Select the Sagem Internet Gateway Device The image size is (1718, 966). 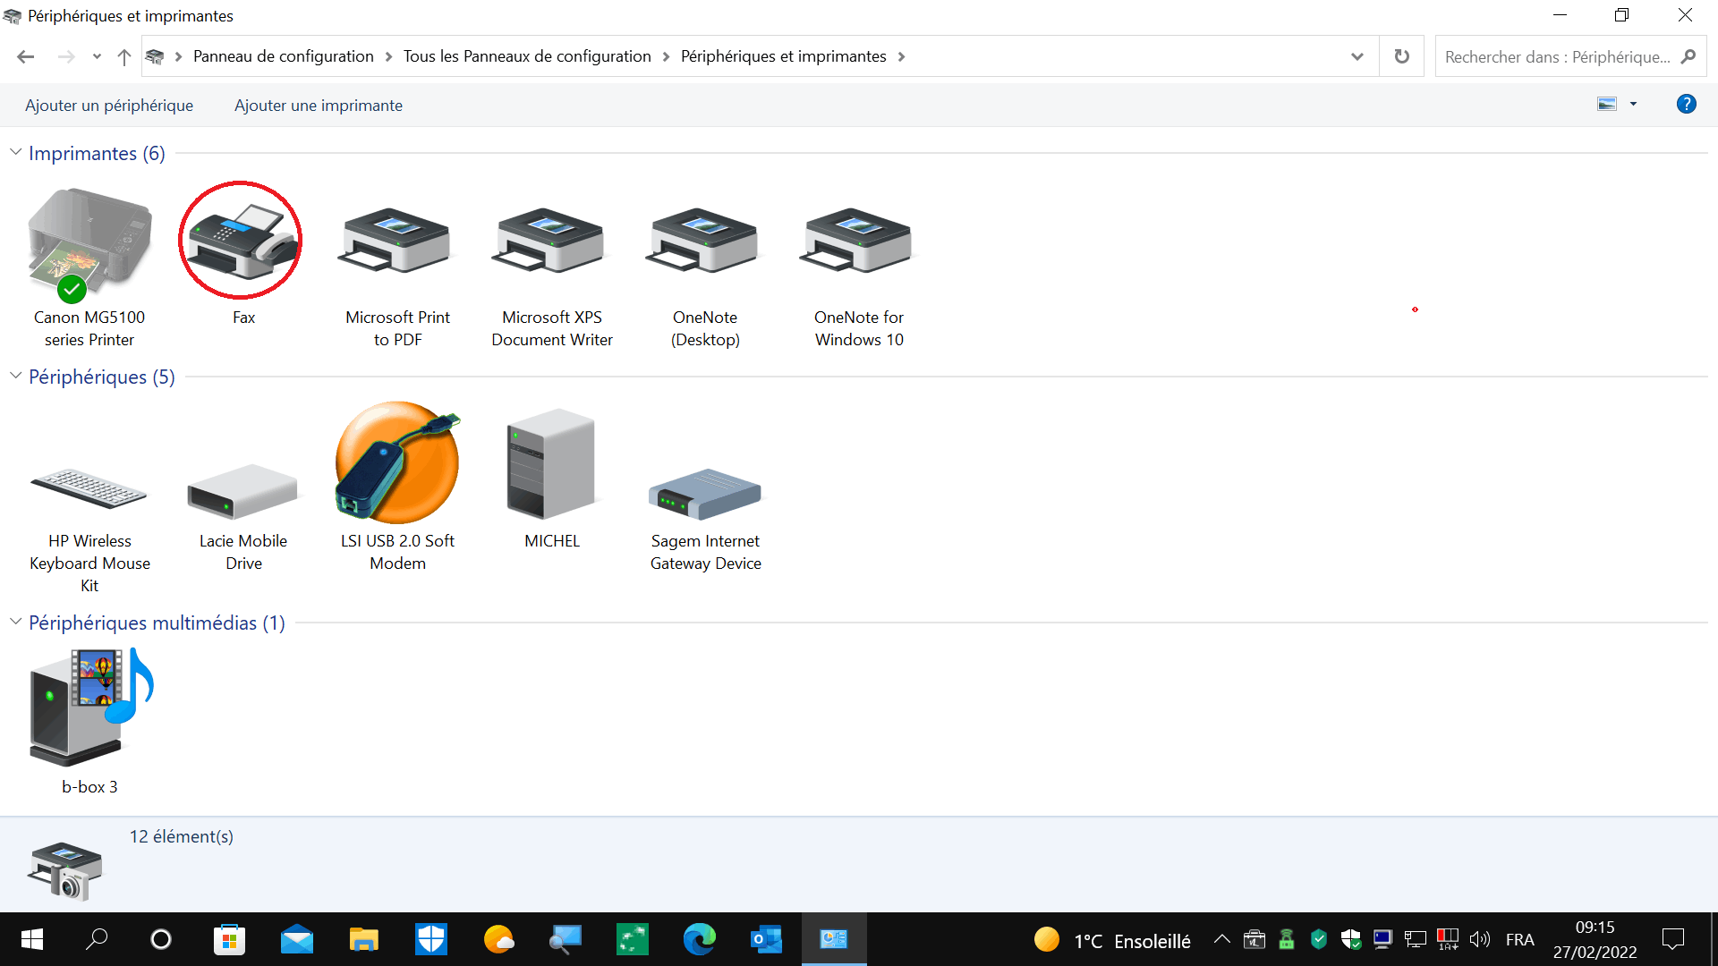pyautogui.click(x=705, y=494)
